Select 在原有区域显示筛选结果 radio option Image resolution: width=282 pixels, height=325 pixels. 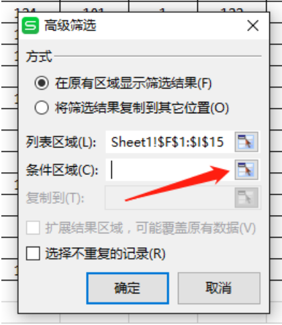(42, 83)
